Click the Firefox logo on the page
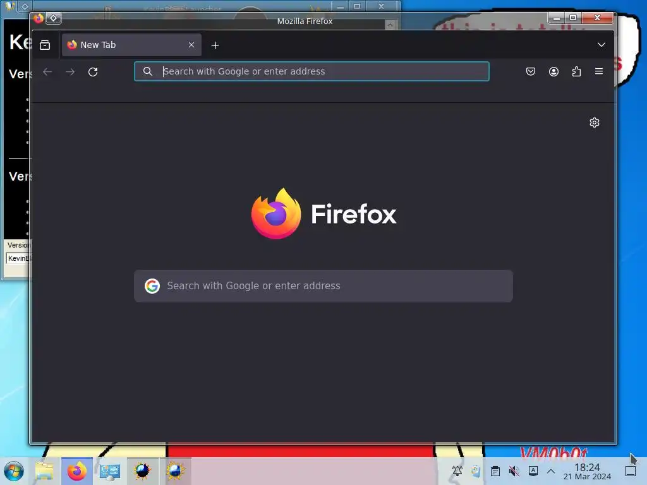The width and height of the screenshot is (647, 485). [276, 213]
